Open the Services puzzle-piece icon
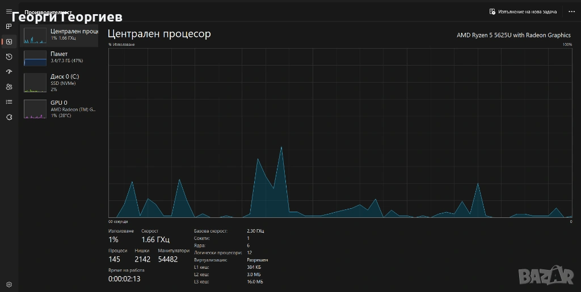The width and height of the screenshot is (581, 292). click(9, 117)
